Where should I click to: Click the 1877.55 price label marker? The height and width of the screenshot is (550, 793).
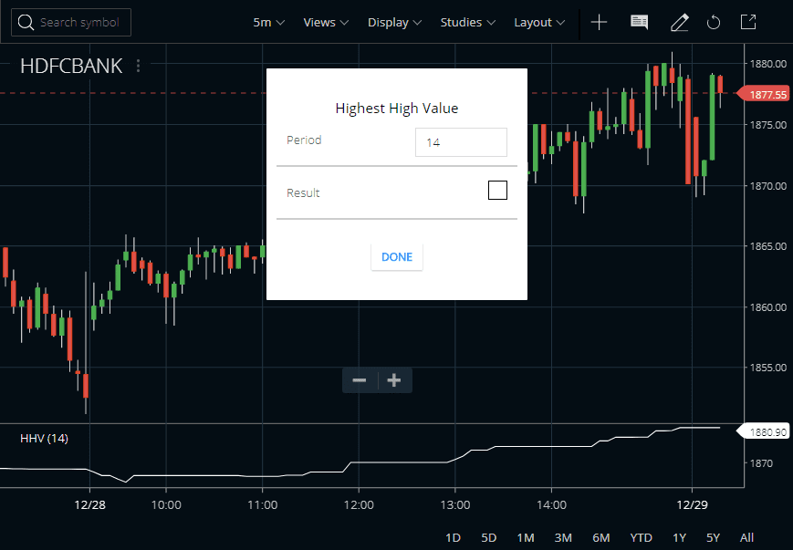pos(763,93)
